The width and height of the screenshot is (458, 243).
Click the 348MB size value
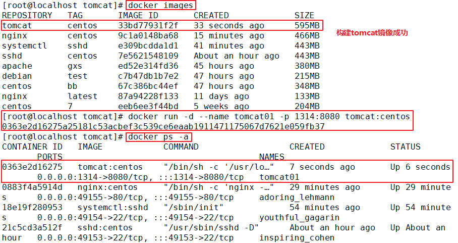(307, 86)
